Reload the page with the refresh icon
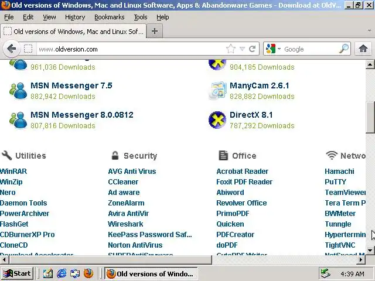This screenshot has height=281, width=375. (253, 49)
